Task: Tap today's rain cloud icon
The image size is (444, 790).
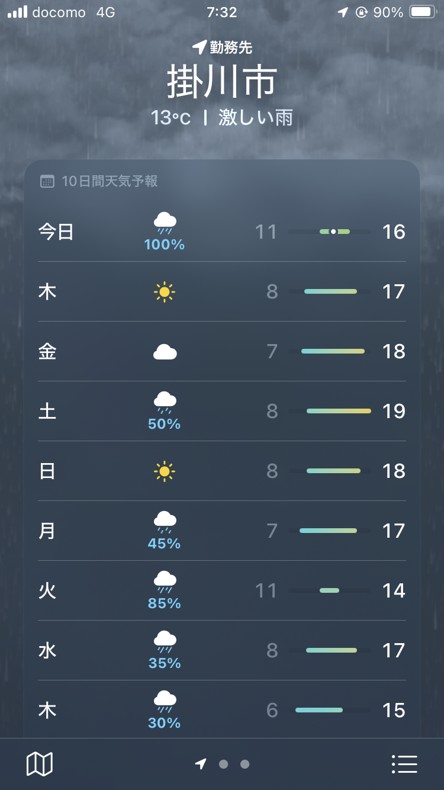Action: tap(165, 223)
